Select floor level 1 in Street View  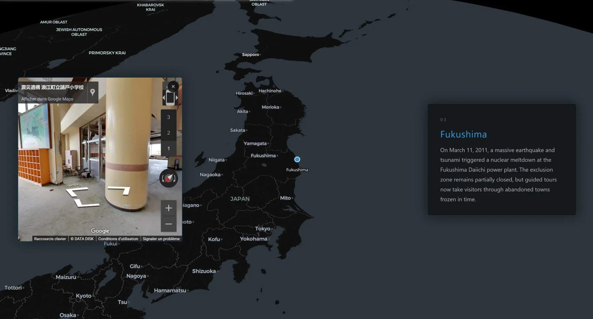coord(169,149)
